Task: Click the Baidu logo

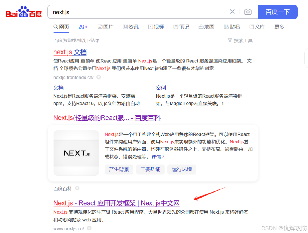Action: [24, 12]
